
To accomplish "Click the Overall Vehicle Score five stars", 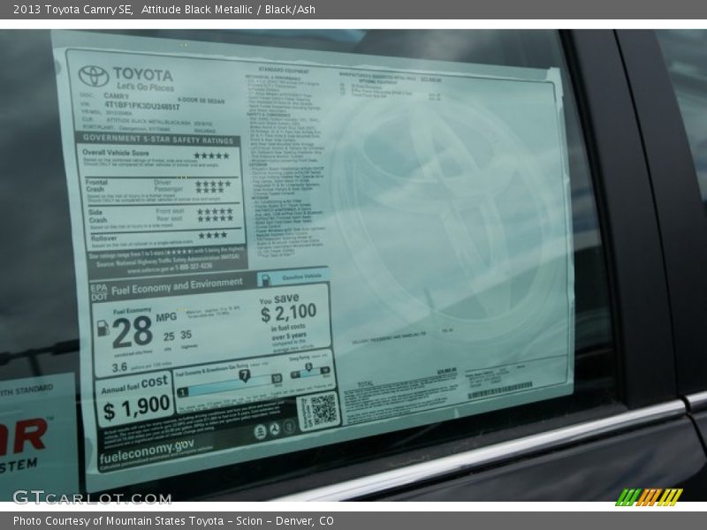I will (212, 156).
